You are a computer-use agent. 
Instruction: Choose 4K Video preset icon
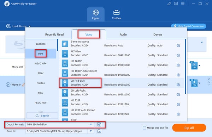[x=65, y=54]
